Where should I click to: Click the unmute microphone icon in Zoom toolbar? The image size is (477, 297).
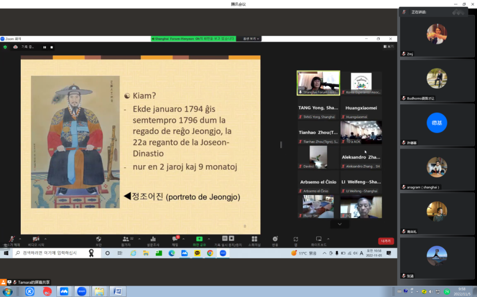[11, 239]
